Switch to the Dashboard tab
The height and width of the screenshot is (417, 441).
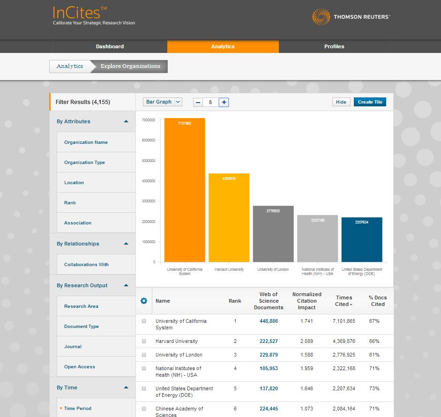pos(110,46)
